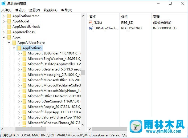The image size is (188, 138).
Task: Expand the Microsoft.BingWeather key
Action: click(19, 59)
